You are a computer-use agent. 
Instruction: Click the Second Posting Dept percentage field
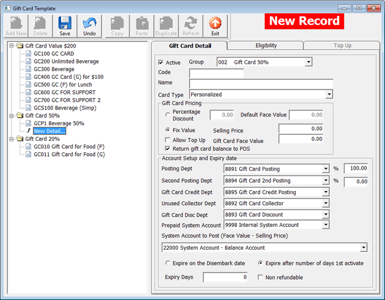tap(356, 182)
